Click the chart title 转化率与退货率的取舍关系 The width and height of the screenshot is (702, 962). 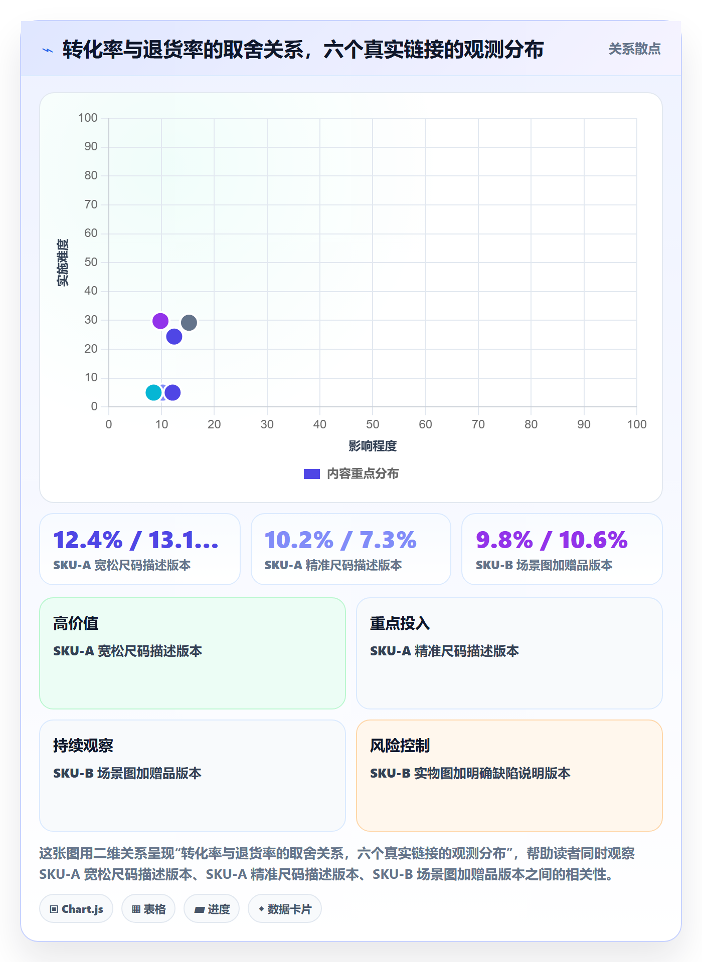click(303, 50)
